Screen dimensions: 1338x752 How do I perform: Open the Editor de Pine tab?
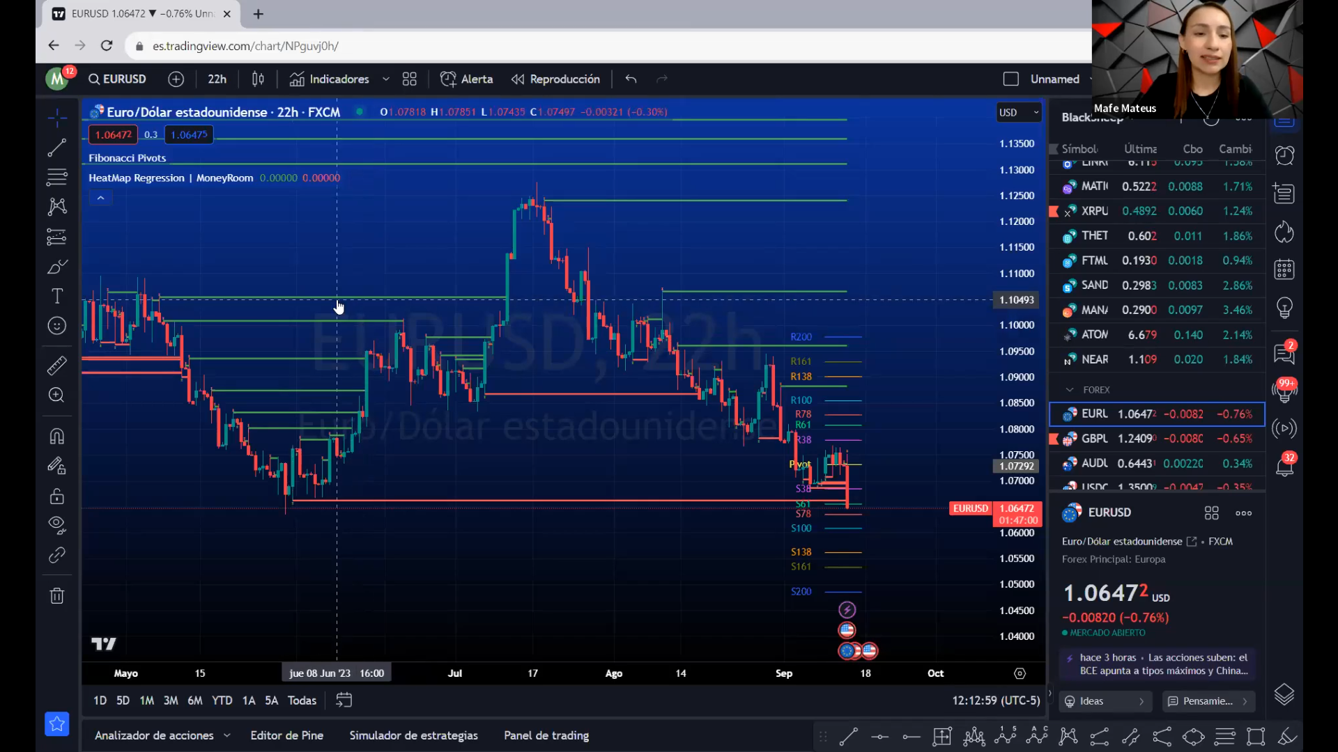[286, 736]
